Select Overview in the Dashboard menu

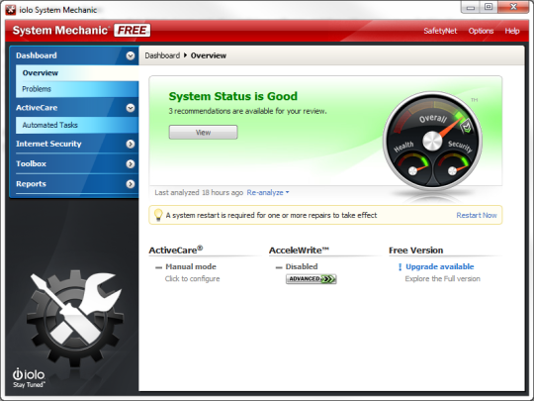point(77,73)
